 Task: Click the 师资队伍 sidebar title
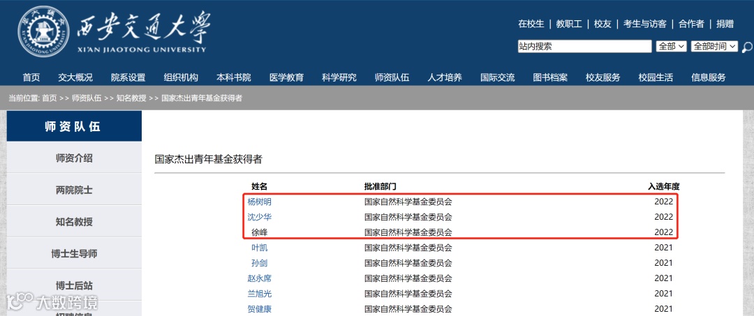tap(74, 126)
